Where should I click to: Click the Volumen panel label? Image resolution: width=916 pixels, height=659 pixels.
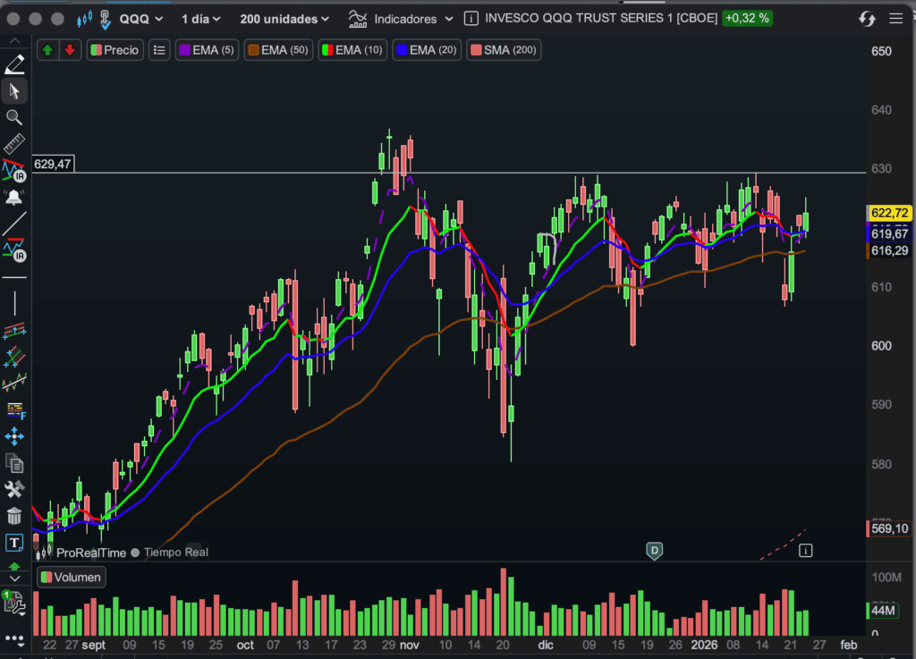click(x=71, y=578)
